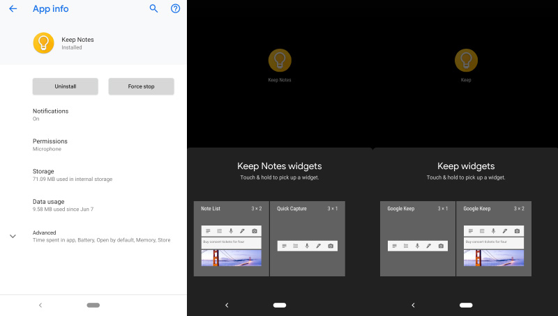Open Permissions settings row
The image size is (558, 316).
pyautogui.click(x=93, y=145)
